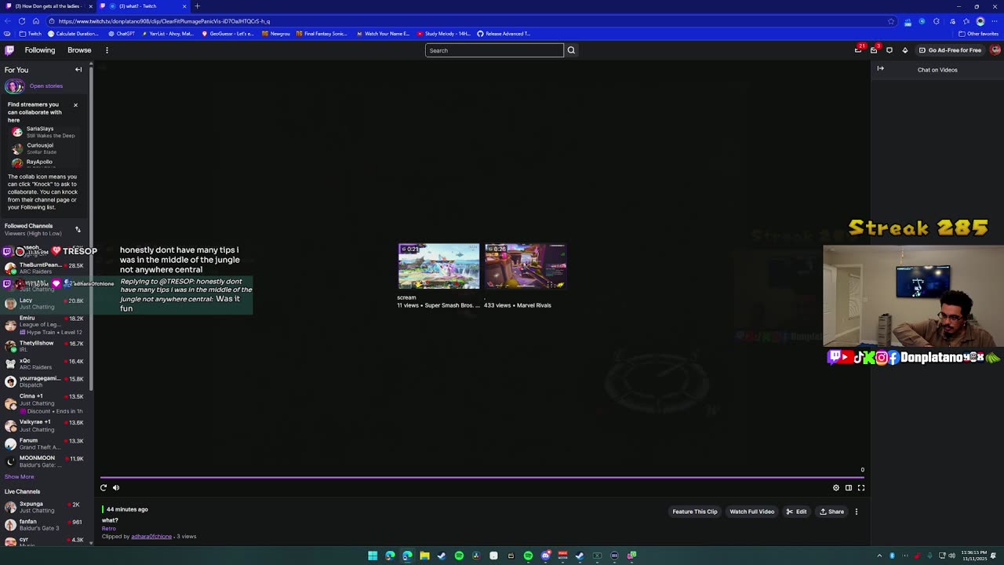Open 3xpunga live channel in sidebar
The height and width of the screenshot is (565, 1004).
coord(44,507)
